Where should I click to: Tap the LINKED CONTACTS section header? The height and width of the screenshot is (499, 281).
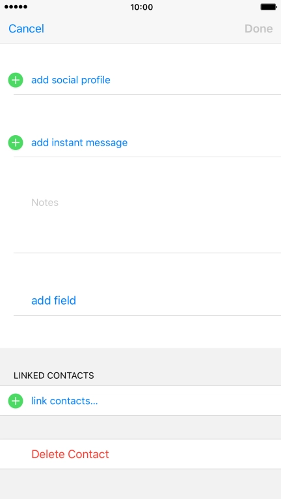[x=53, y=376]
